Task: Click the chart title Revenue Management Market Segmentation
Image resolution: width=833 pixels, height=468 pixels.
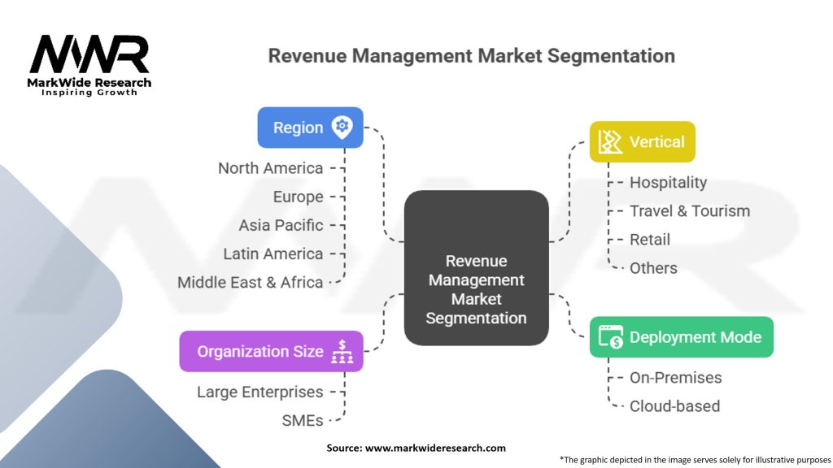Action: coord(471,56)
